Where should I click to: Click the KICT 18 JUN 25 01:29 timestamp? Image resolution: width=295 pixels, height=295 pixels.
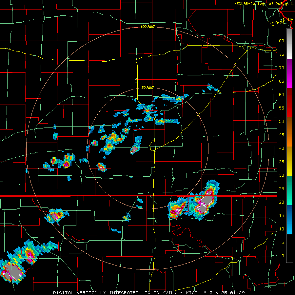215,293
